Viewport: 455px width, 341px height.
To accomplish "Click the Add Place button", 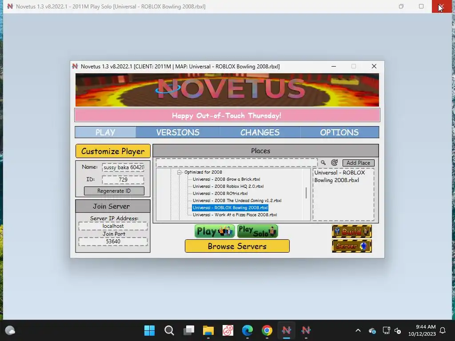I will (359, 163).
